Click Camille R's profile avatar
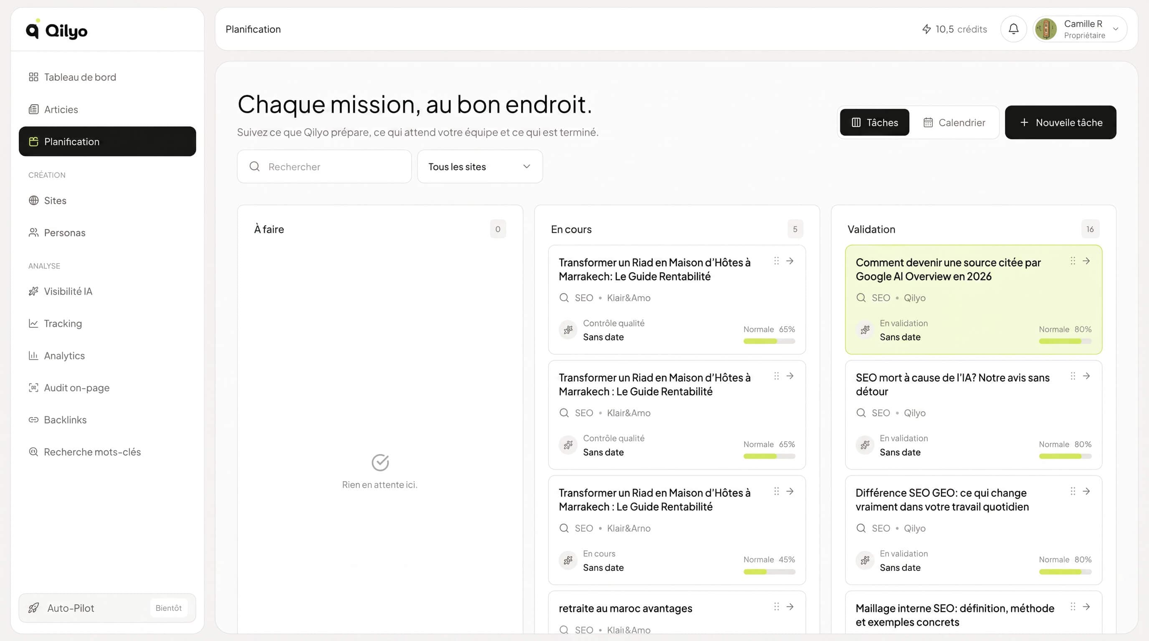 [x=1046, y=29]
